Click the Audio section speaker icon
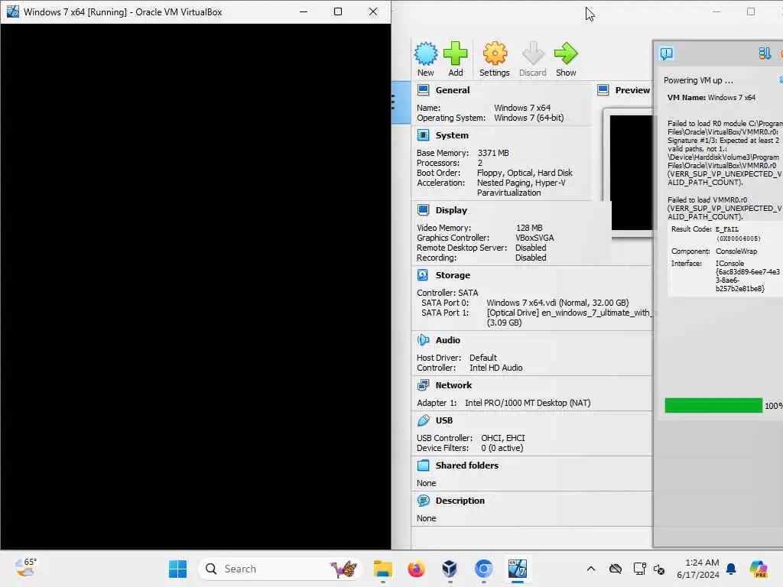 tap(424, 340)
